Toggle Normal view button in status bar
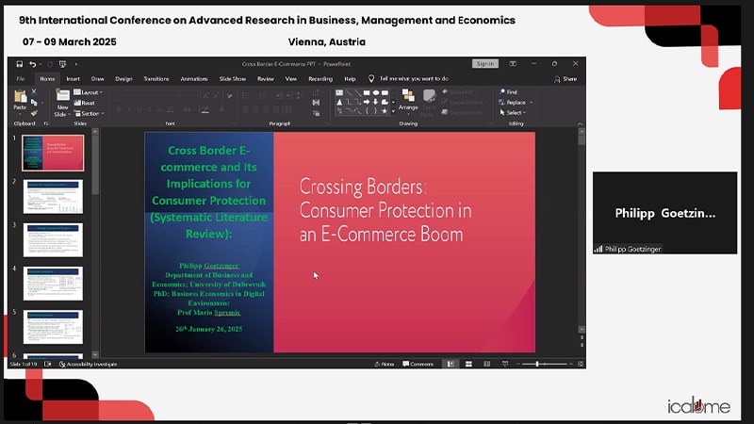 pos(450,364)
